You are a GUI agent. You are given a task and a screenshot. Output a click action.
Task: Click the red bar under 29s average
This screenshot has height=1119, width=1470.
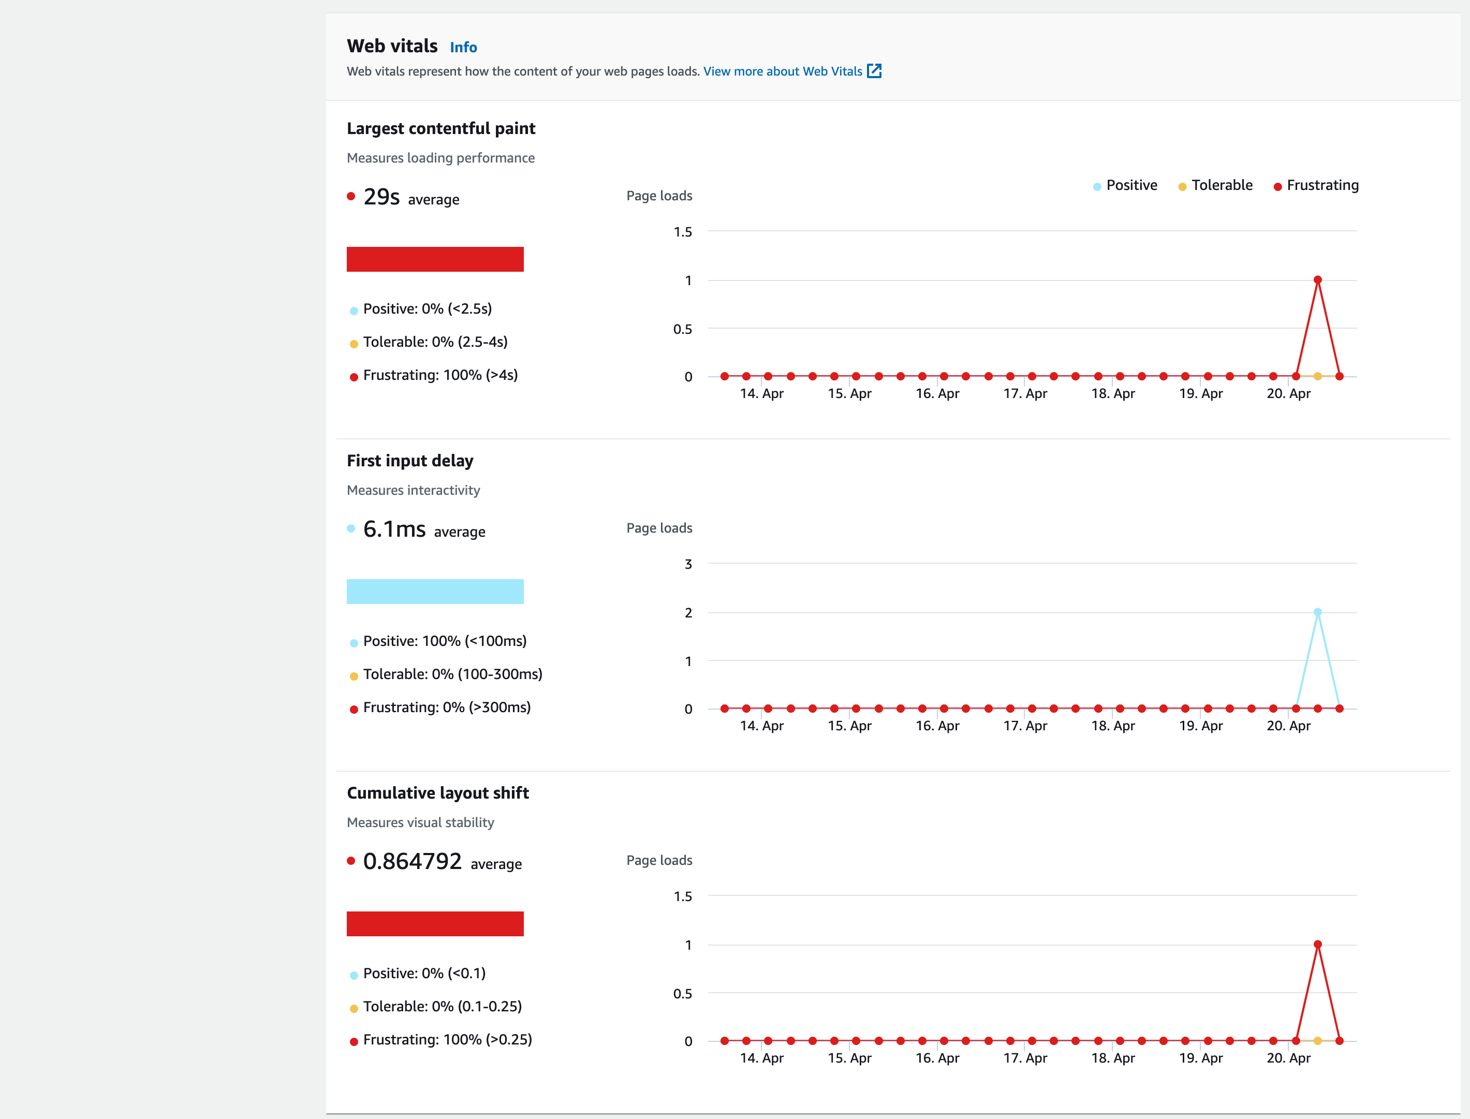pos(435,259)
